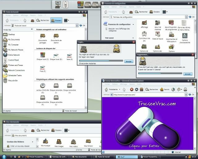Click the History clock icon in Internet Explorer
Screen dimensions: 198x159
[173, 89]
